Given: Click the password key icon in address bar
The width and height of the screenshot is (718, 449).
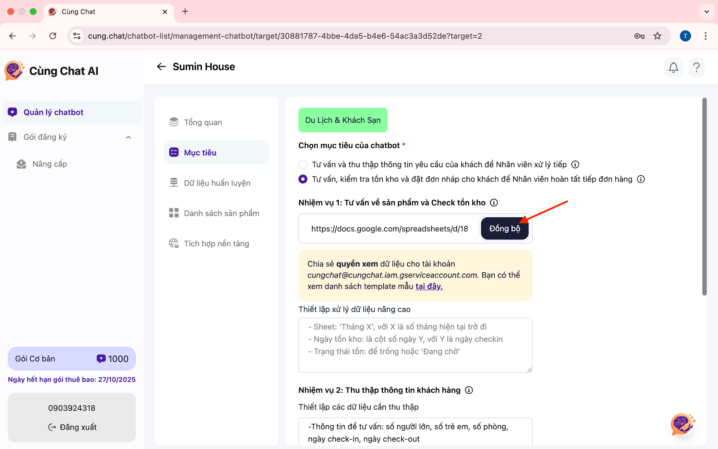Looking at the screenshot, I should (639, 36).
